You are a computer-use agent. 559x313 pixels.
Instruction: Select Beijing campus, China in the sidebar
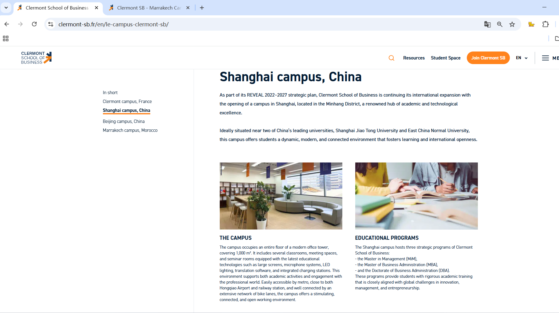point(124,121)
